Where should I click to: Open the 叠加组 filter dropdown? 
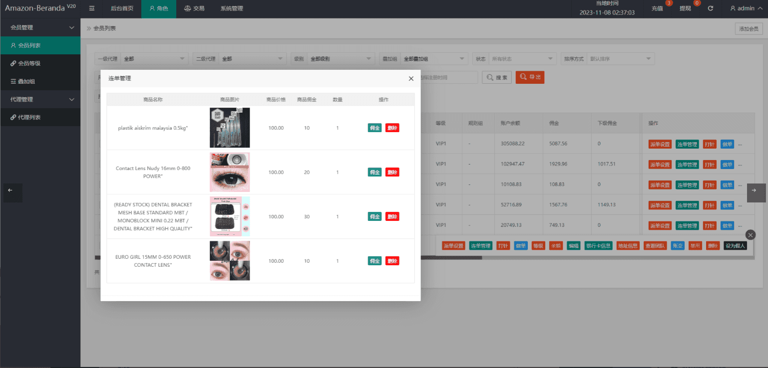click(434, 59)
